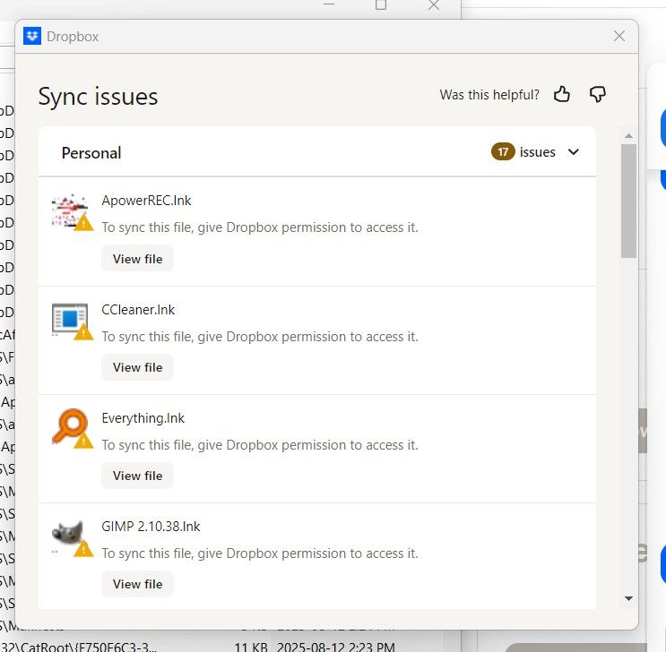Click the GIMP 2.10.38.lnk file icon
The width and height of the screenshot is (666, 652).
click(x=72, y=538)
